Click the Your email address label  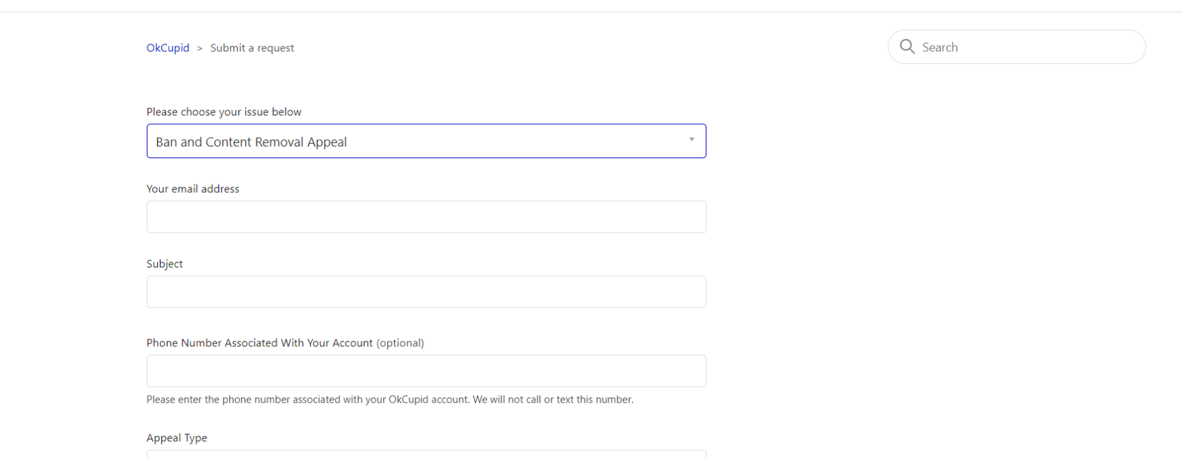[193, 188]
